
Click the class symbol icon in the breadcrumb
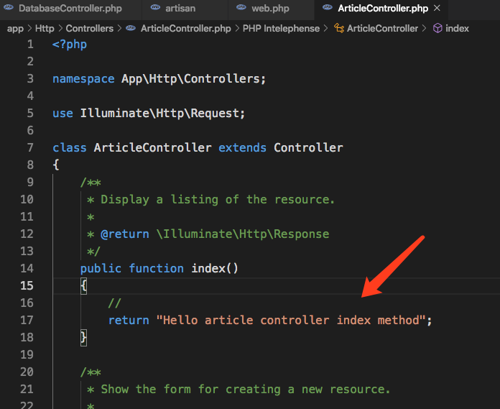pyautogui.click(x=338, y=29)
